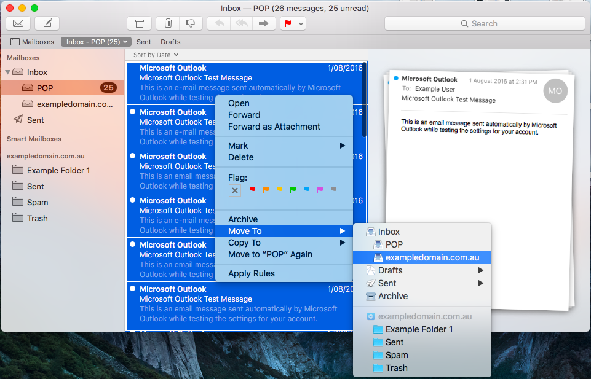Compose a new message with the pencil icon
Image resolution: width=591 pixels, height=379 pixels.
pos(47,23)
